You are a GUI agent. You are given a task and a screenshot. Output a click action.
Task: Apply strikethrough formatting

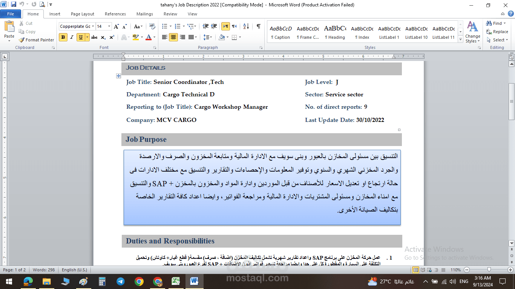(94, 37)
